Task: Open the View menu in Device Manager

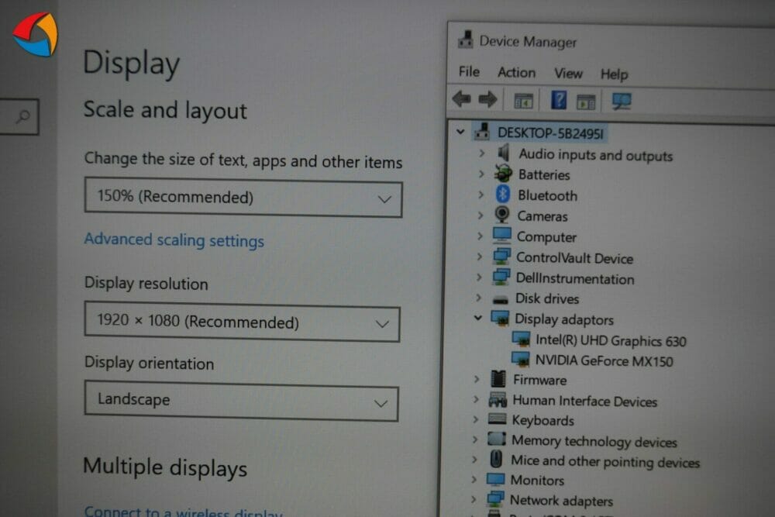Action: click(568, 74)
